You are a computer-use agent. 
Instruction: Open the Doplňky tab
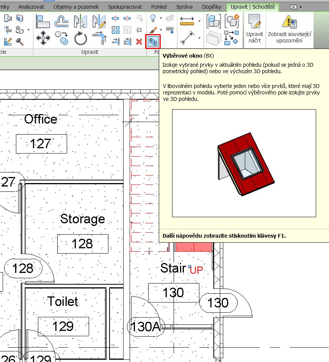coord(211,7)
